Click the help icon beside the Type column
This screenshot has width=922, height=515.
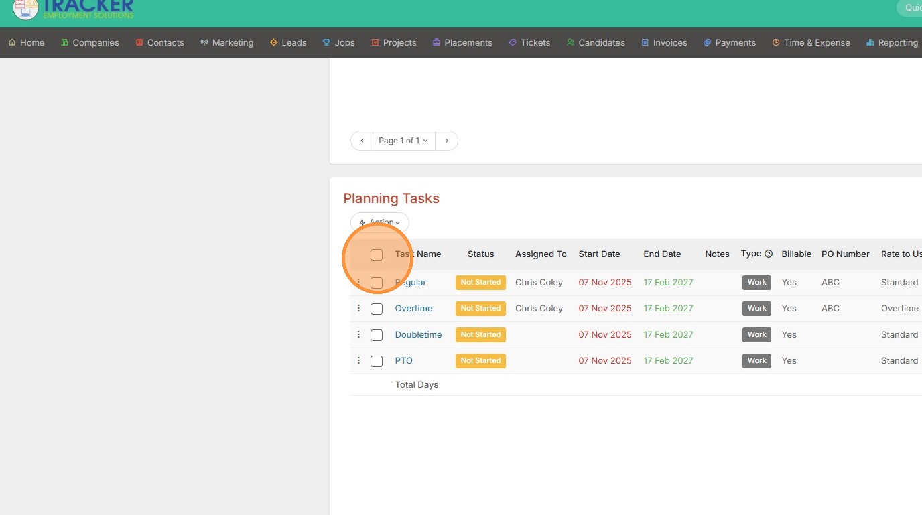(769, 254)
